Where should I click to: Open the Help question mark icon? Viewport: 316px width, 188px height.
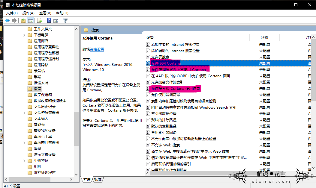49,21
